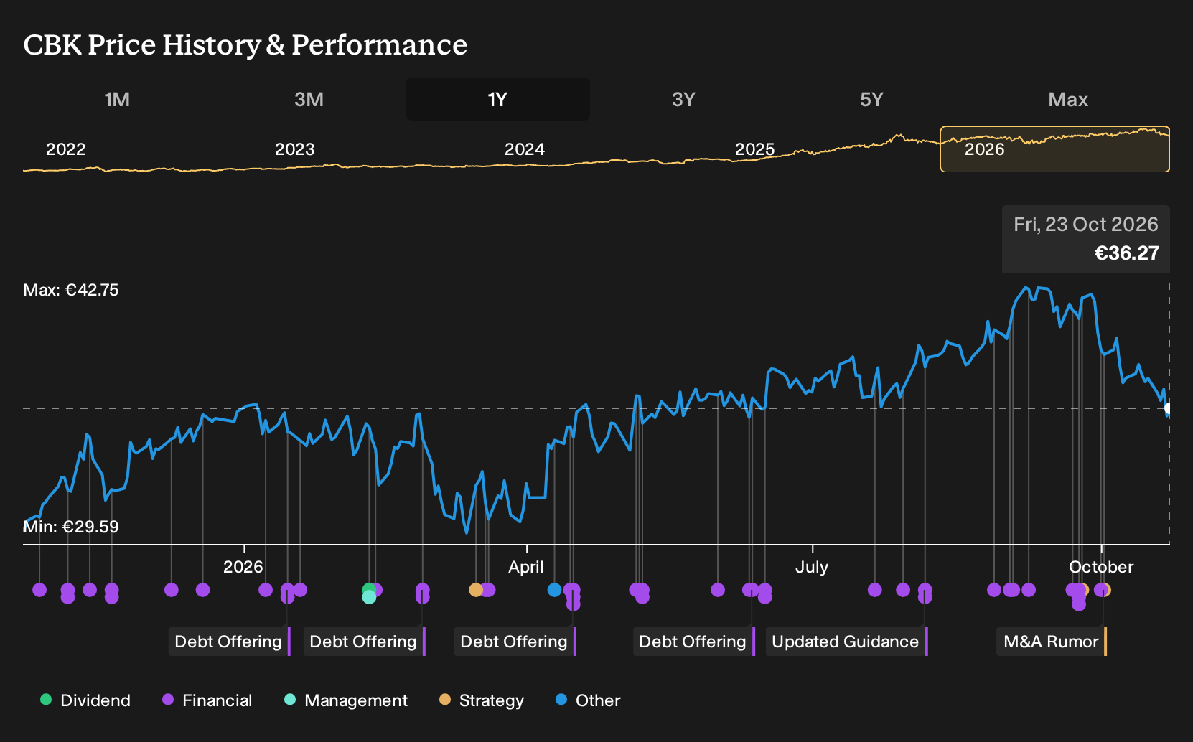Select the 1M time range tab
Screen dimensions: 1193x742
(117, 99)
